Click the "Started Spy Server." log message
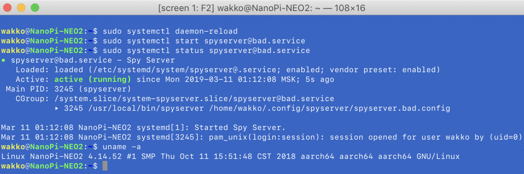This screenshot has width=524, height=174. (x=240, y=128)
